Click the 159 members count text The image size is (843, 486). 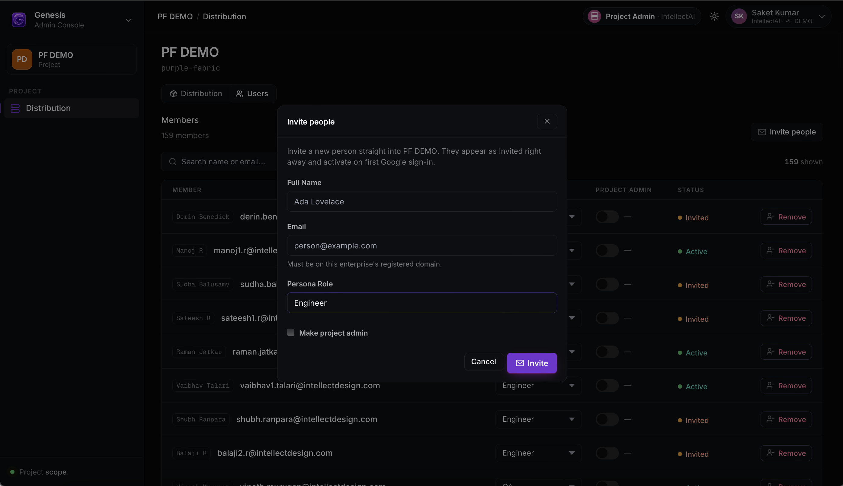pos(185,136)
